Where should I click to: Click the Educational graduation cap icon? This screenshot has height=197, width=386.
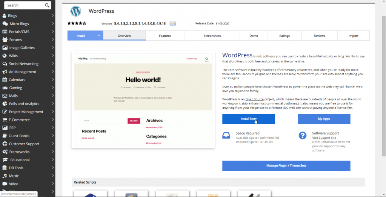tap(5, 160)
